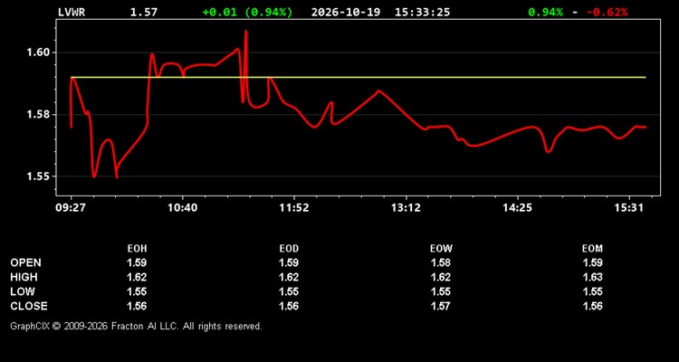Select the red -0.62% range value
This screenshot has height=362, width=679.
click(607, 12)
